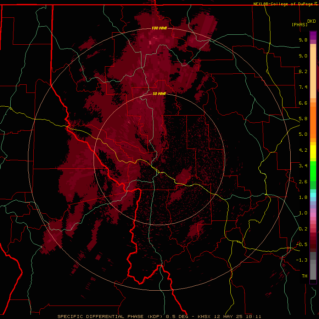Click the 2.6 value on the color scale

click(303, 182)
